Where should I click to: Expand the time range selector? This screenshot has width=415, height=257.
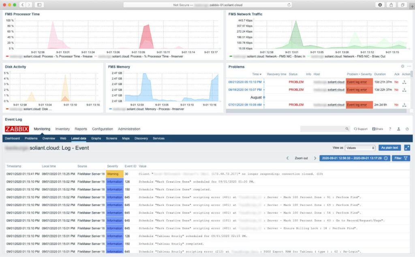pos(353,158)
